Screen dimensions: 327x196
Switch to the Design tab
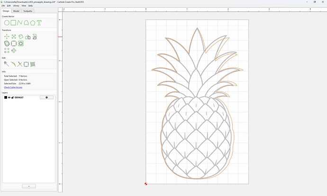point(6,11)
